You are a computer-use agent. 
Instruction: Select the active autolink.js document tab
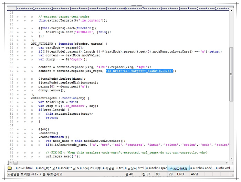(x=179, y=168)
